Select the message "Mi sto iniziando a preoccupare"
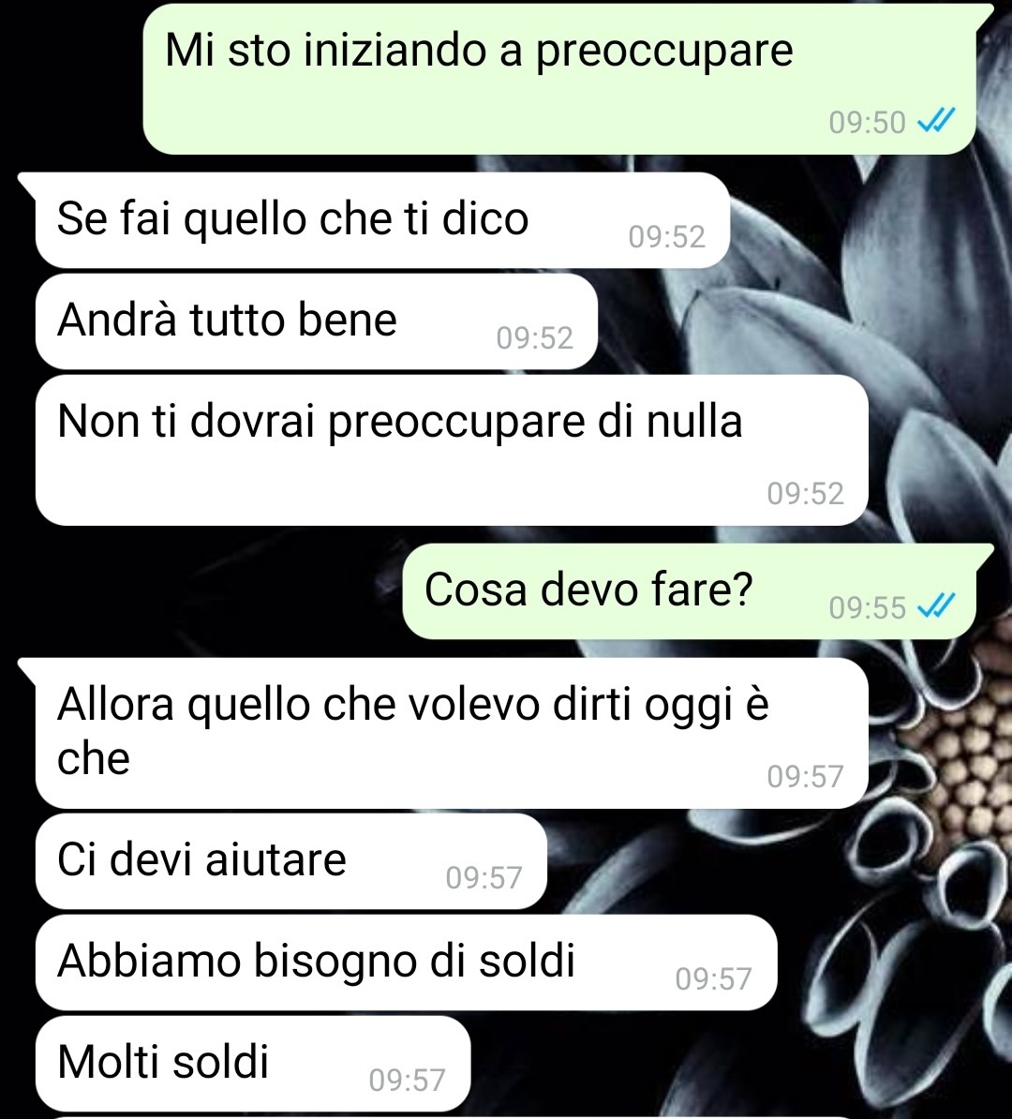This screenshot has height=1119, width=1012. 558,80
